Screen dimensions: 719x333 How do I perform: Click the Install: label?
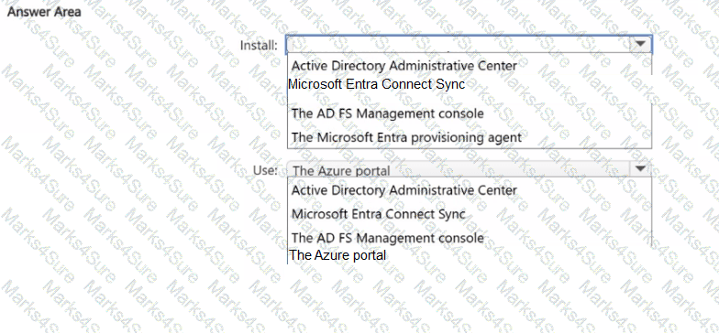click(259, 46)
